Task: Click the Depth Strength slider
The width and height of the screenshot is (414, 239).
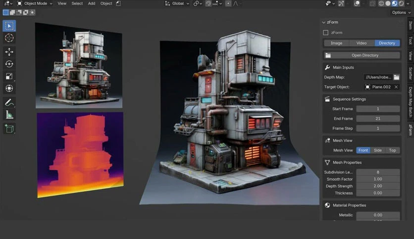Action: click(378, 186)
